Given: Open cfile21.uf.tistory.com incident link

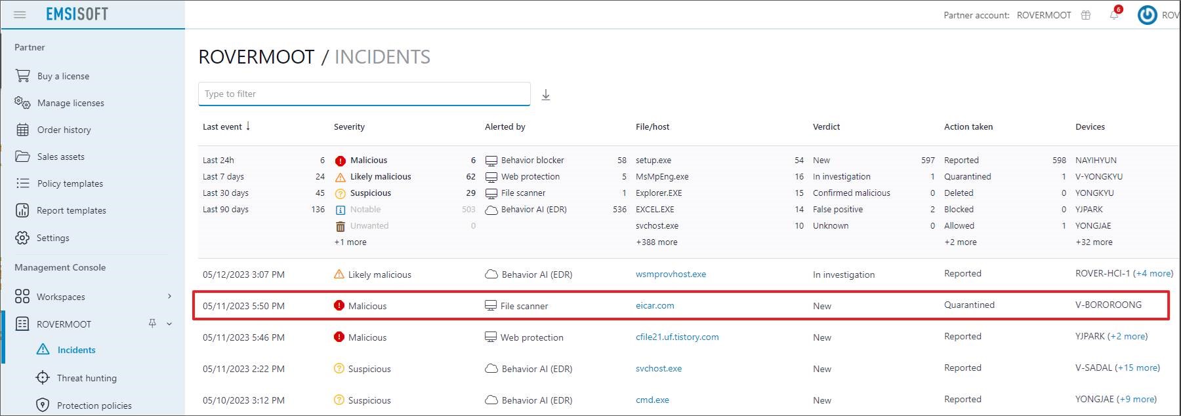Looking at the screenshot, I should (677, 337).
